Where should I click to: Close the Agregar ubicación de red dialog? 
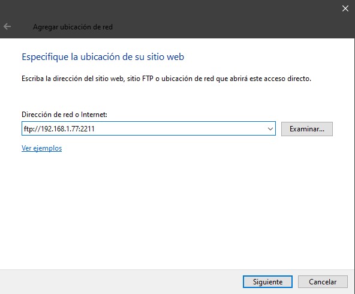click(345, 8)
